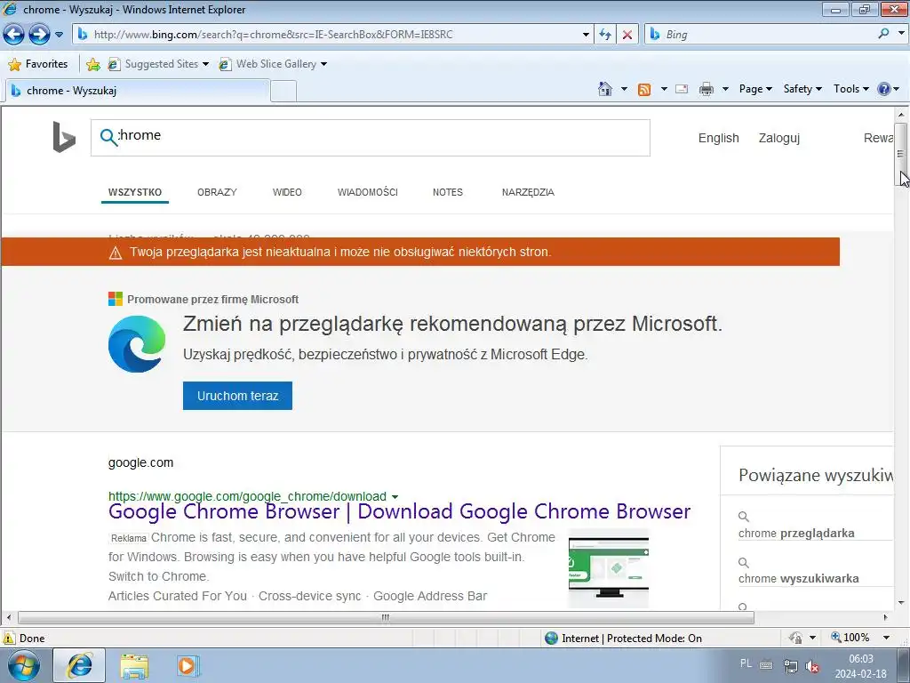Open recent pages dropdown next to Forward
This screenshot has height=683, width=910.
coord(59,35)
